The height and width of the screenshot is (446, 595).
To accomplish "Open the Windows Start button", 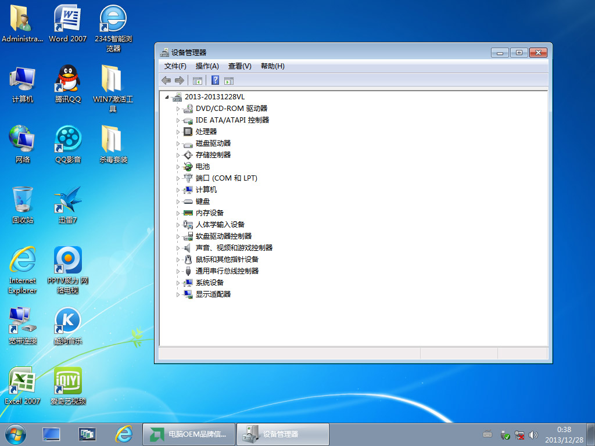I will click(x=15, y=434).
